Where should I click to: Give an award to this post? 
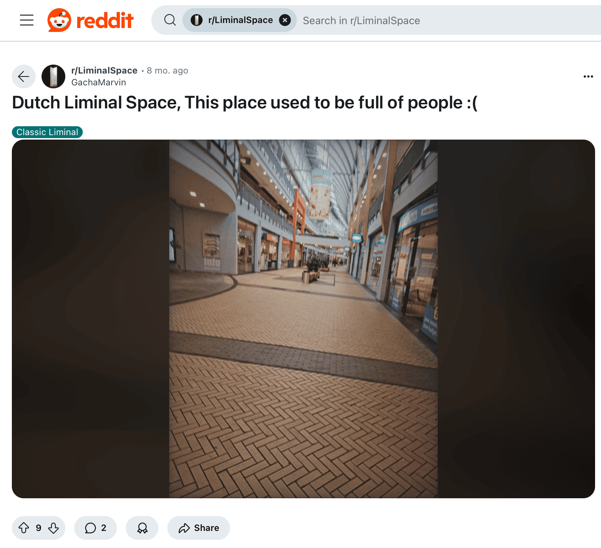point(142,528)
